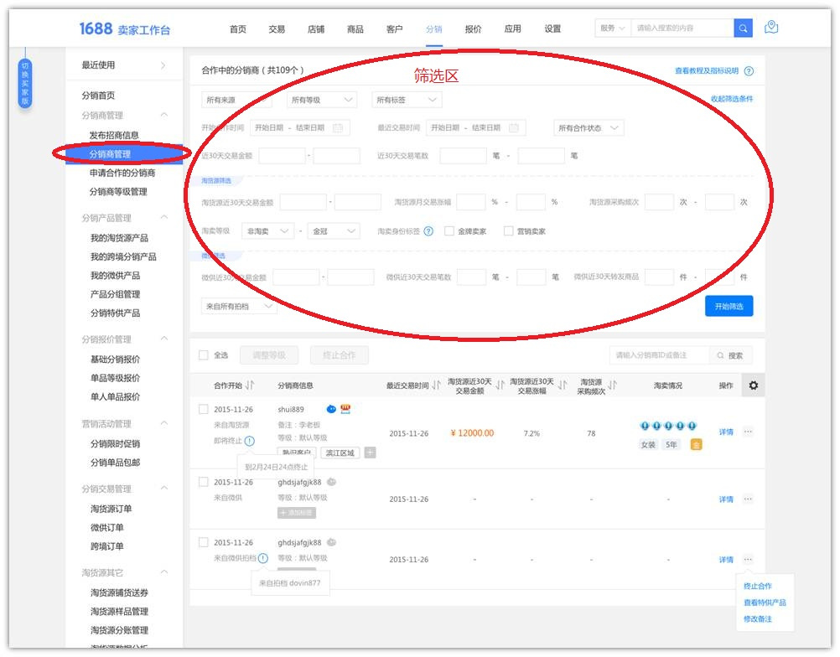The height and width of the screenshot is (657, 840).
Task: Click the 开始筛选 button
Action: click(728, 306)
